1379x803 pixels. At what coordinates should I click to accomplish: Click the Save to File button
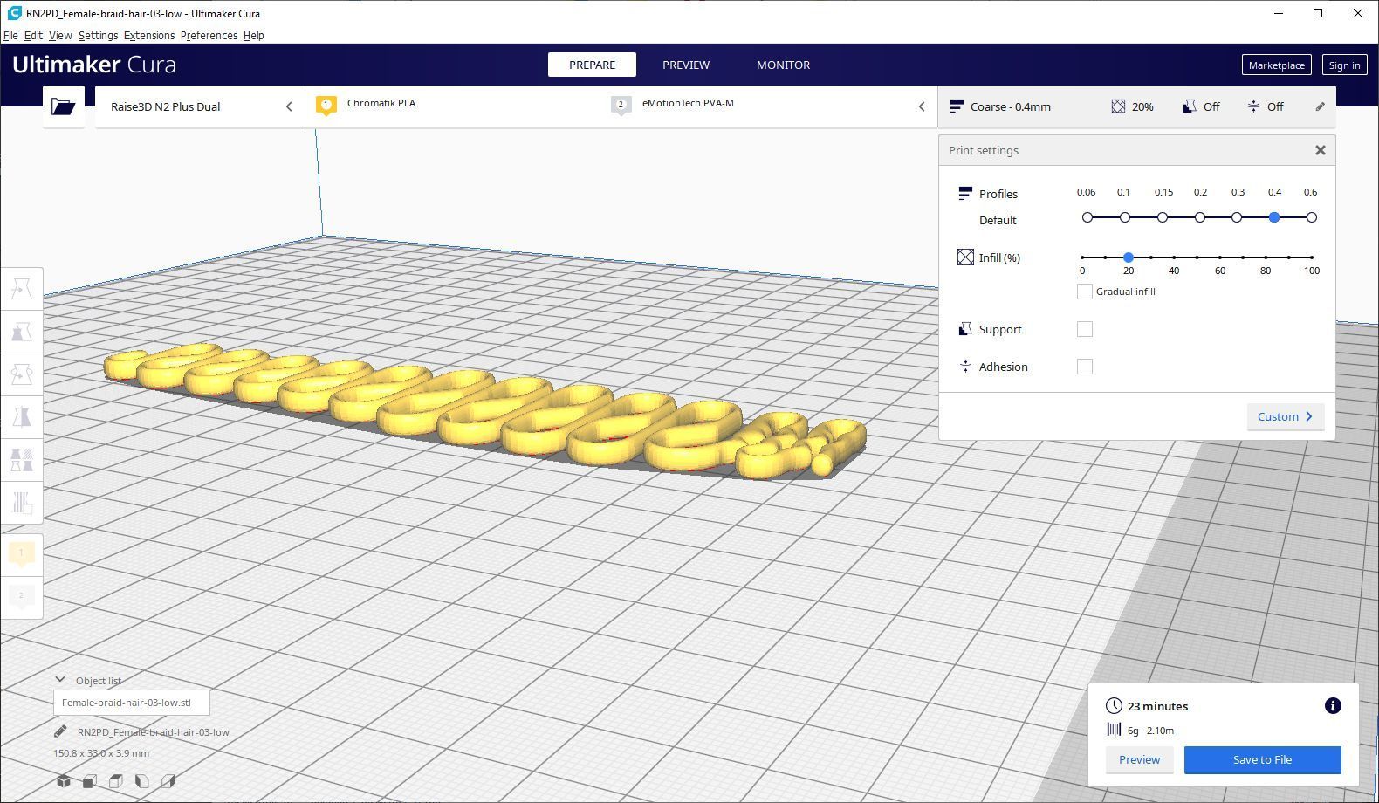click(1261, 759)
